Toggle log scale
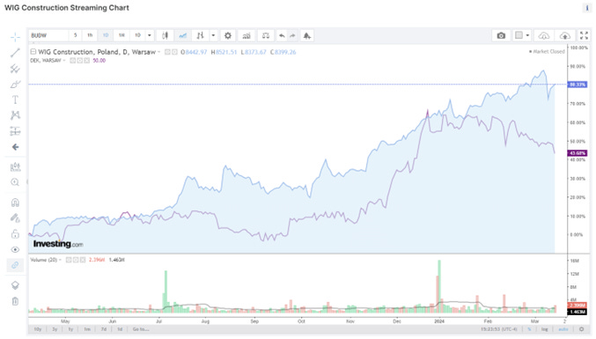The height and width of the screenshot is (339, 596). pos(545,329)
